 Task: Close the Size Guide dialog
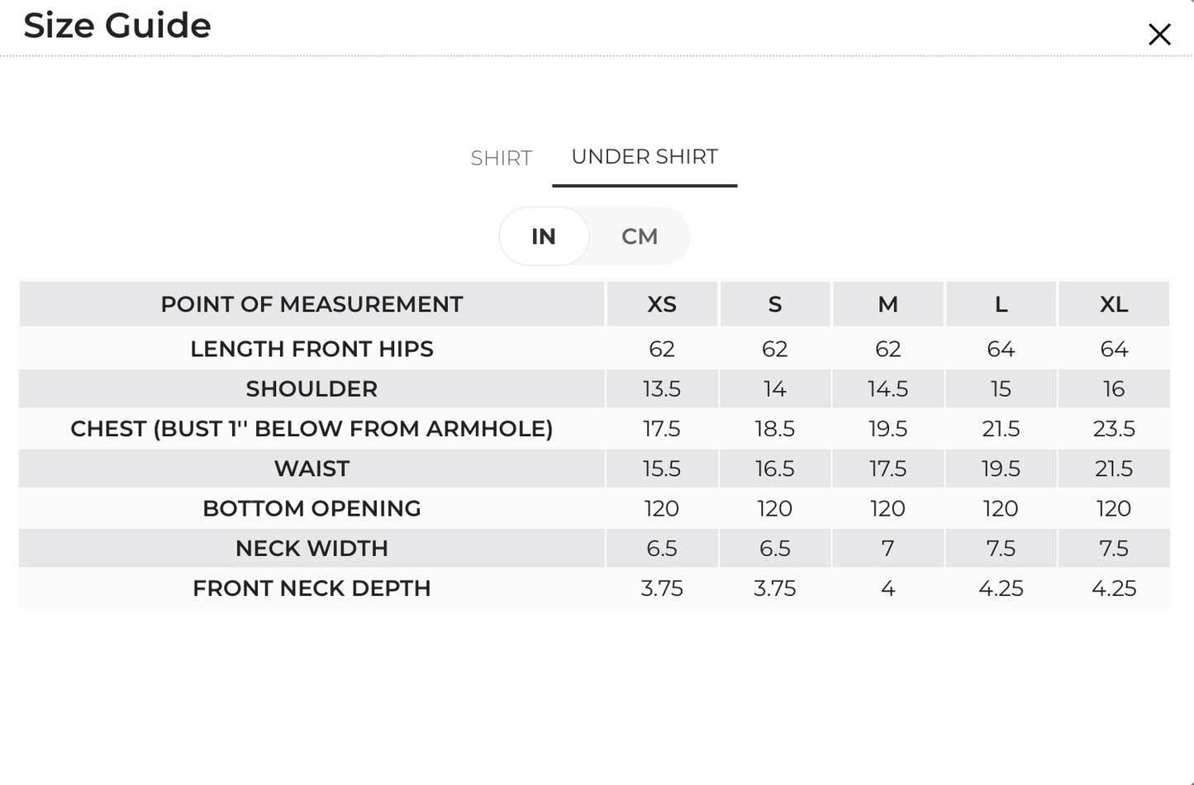(1159, 35)
